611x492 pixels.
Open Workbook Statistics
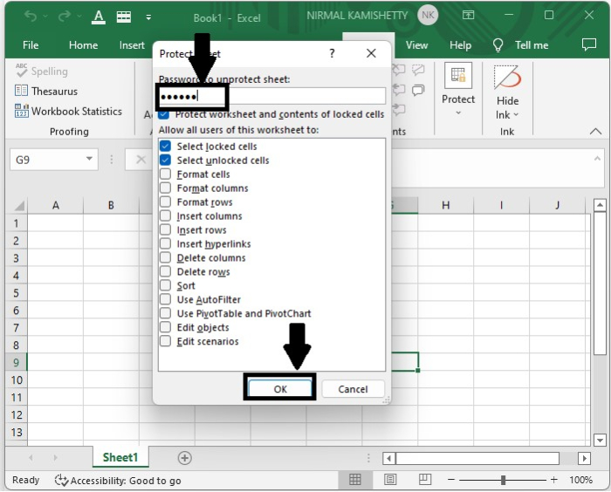click(68, 111)
